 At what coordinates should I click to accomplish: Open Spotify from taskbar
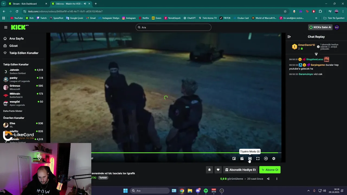pyautogui.click(x=206, y=191)
